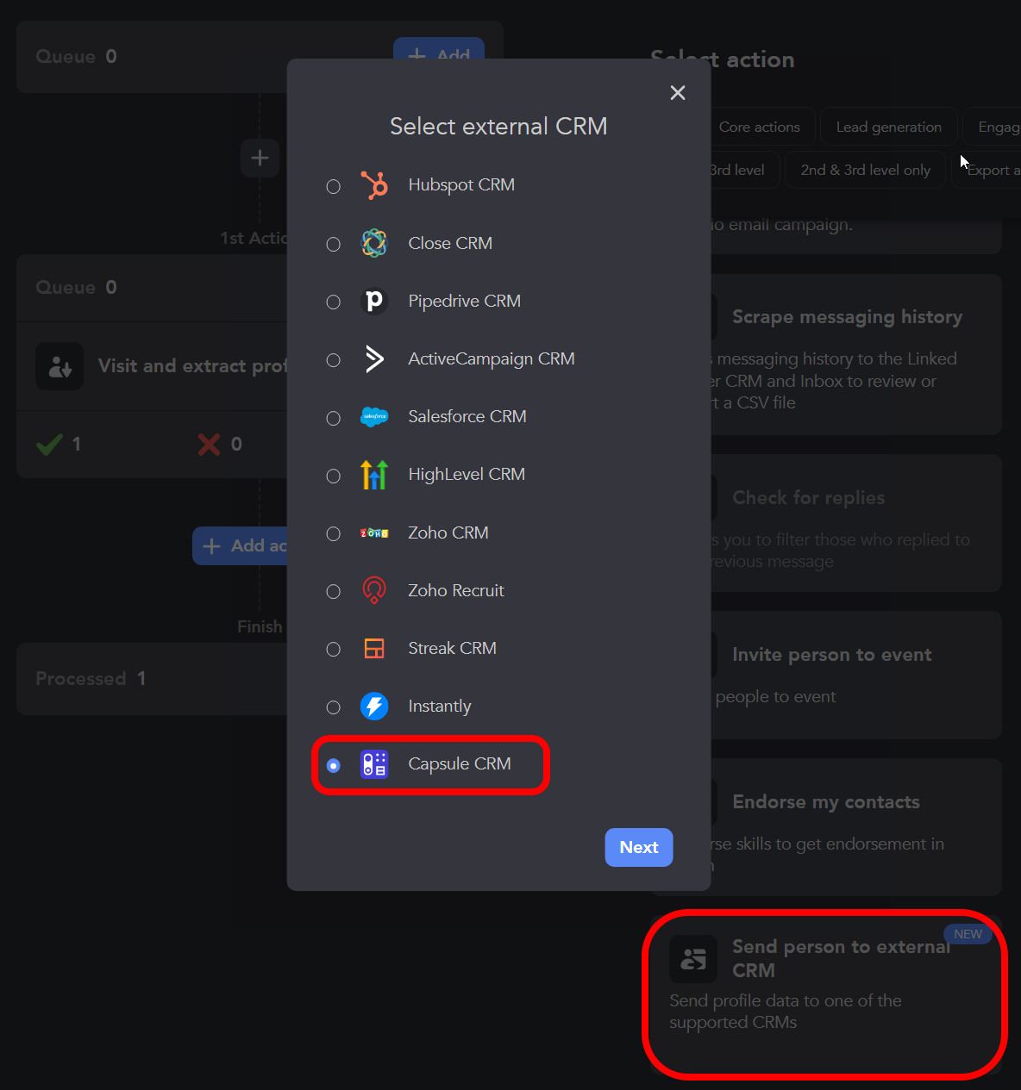Screen dimensions: 1021x1090
Task: Click the Streak CRM orange logo
Action: coord(374,648)
